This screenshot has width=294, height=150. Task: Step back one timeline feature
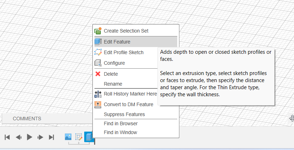[x=18, y=137]
